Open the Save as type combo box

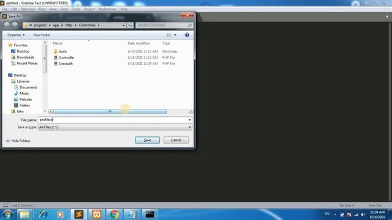click(x=115, y=127)
